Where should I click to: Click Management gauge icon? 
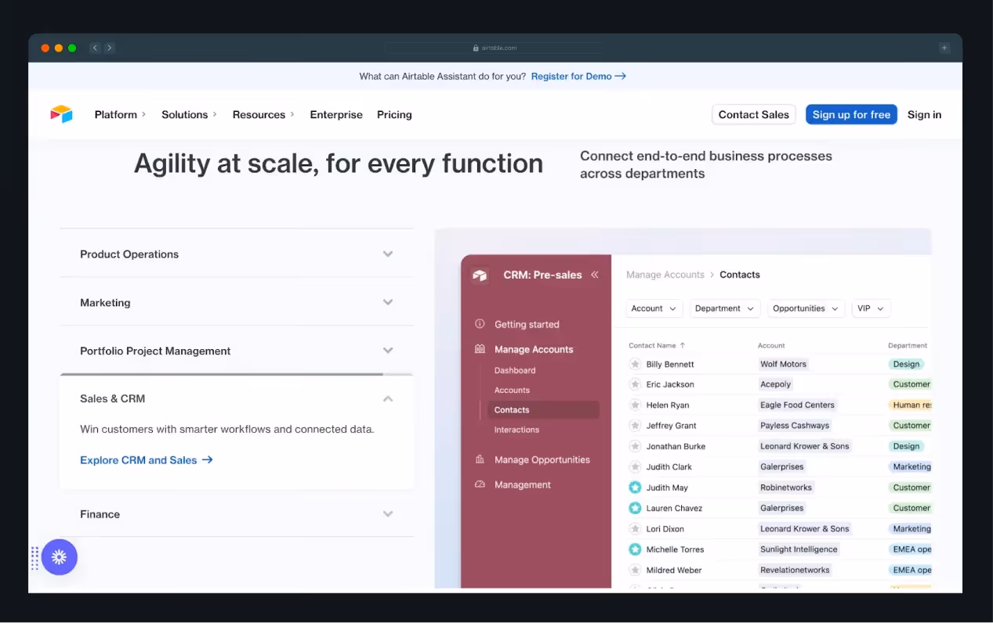tap(480, 484)
